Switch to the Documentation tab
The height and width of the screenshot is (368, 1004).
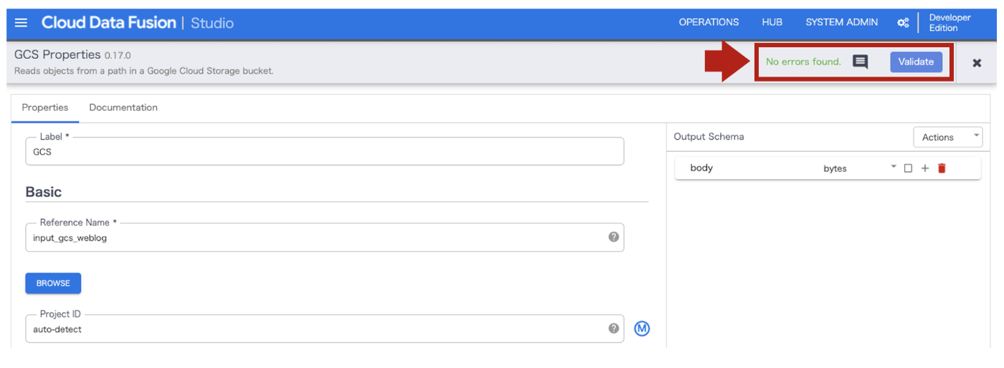coord(123,107)
